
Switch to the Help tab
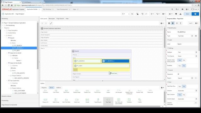coord(67,19)
